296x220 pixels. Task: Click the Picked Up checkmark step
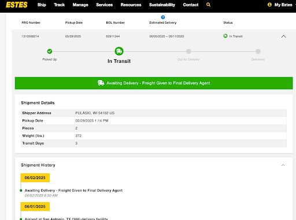(50, 51)
